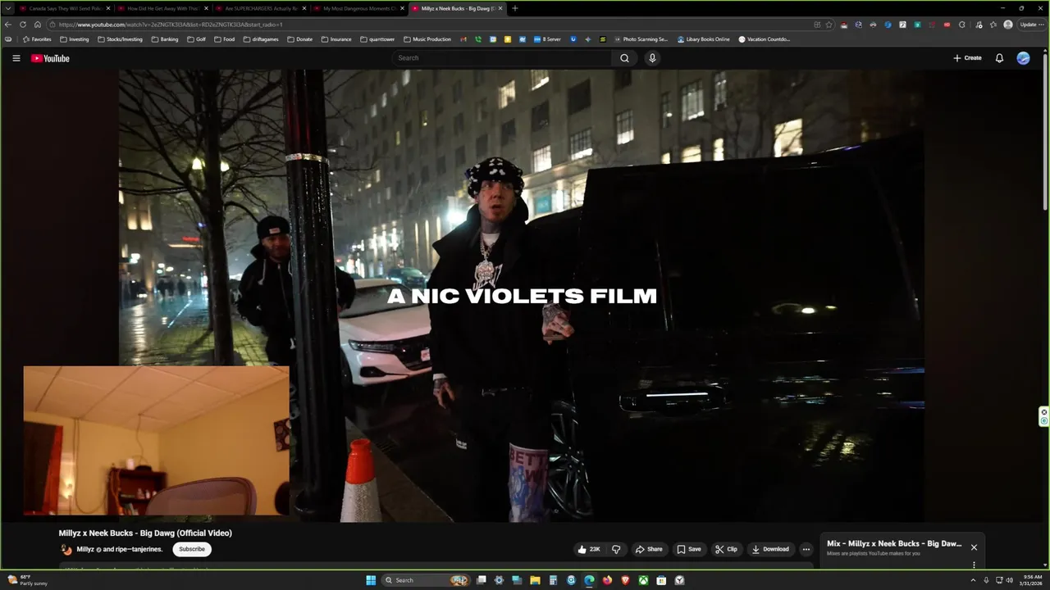This screenshot has width=1050, height=590.
Task: Open the Favorites bookmark folder
Action: click(37, 39)
